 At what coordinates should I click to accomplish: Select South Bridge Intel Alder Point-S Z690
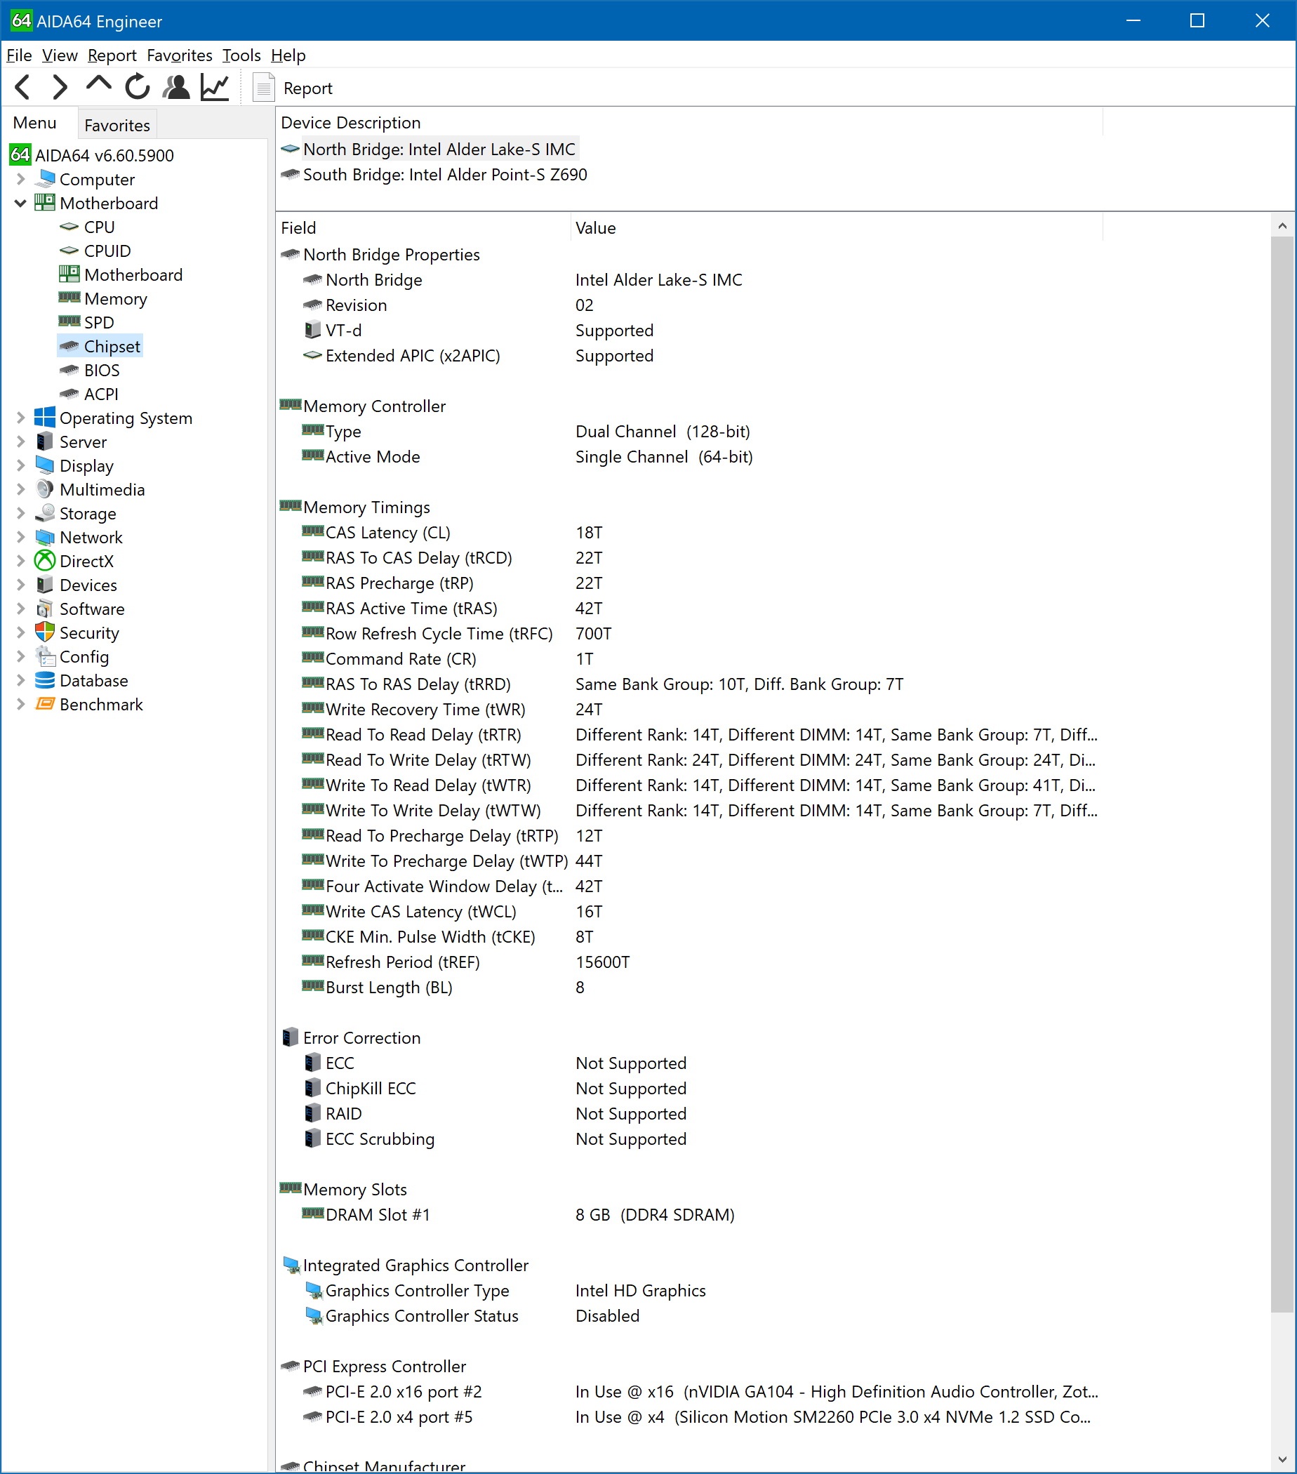pos(444,175)
